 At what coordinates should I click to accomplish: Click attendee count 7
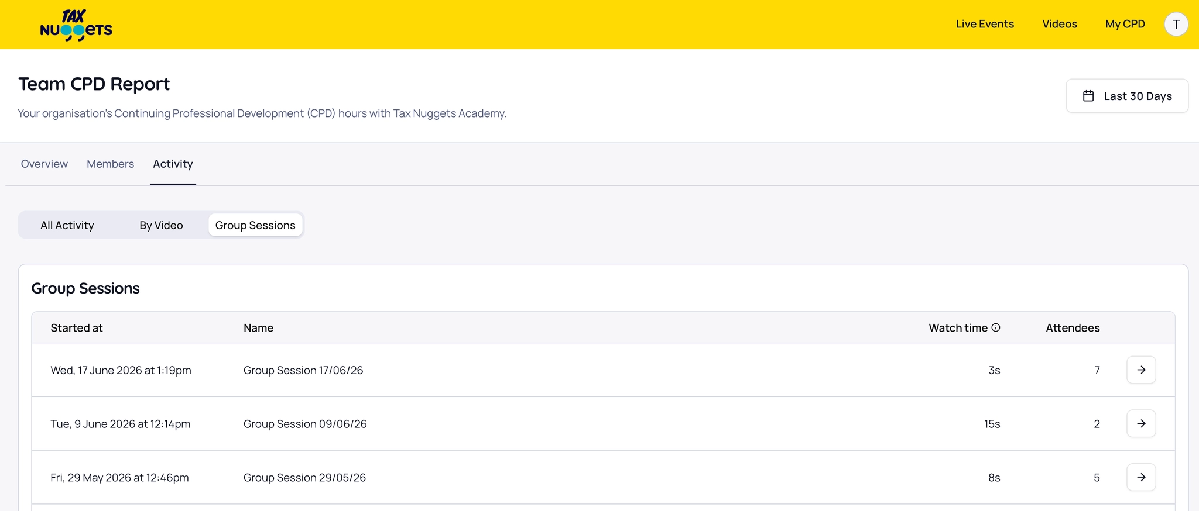(x=1097, y=370)
